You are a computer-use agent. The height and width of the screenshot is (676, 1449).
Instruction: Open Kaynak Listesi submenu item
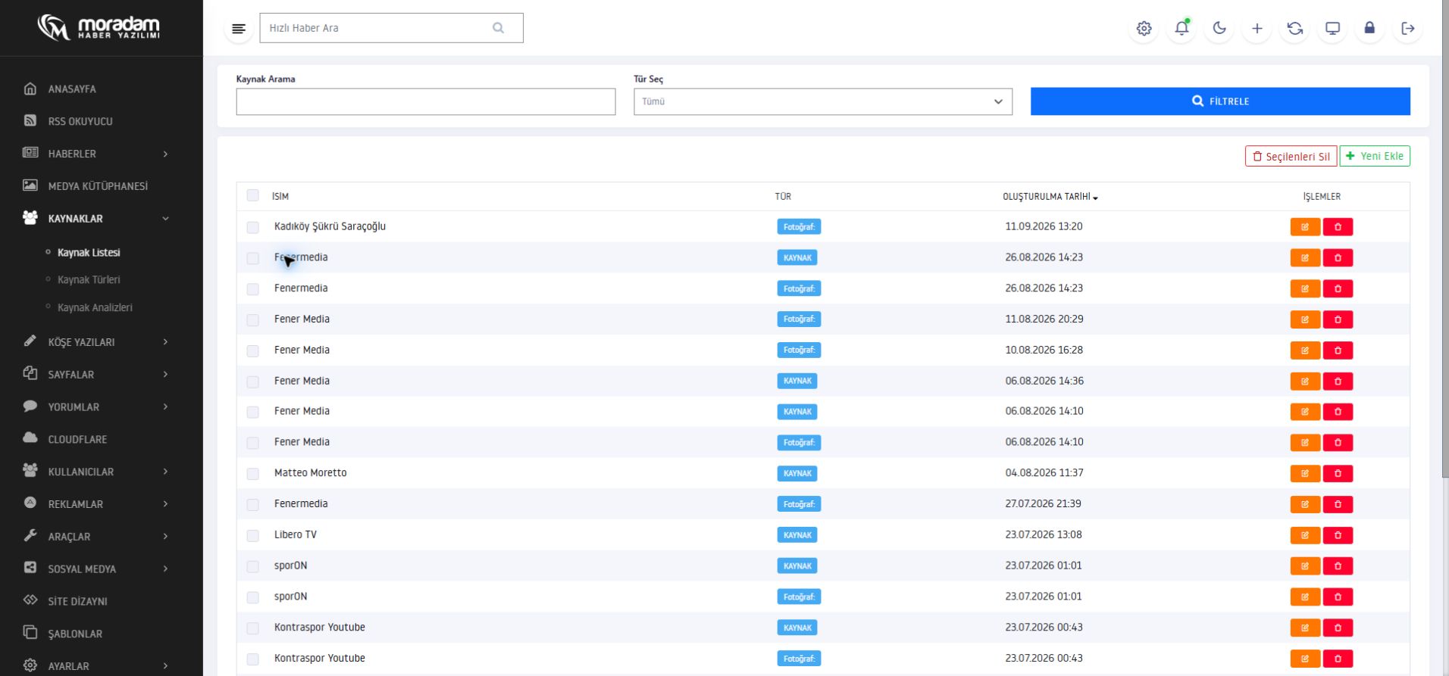tap(89, 252)
